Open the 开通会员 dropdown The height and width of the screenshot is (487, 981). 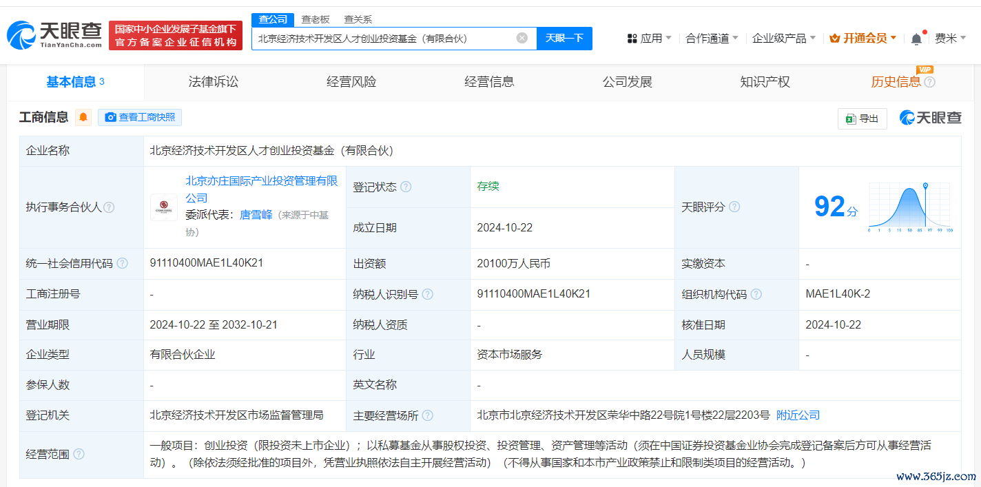[x=863, y=39]
